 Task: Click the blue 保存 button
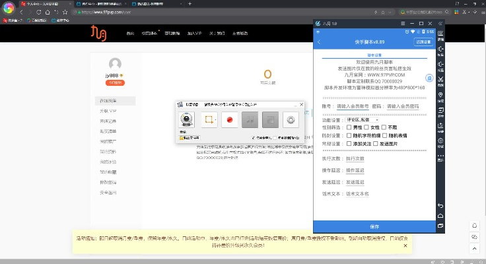pyautogui.click(x=374, y=226)
